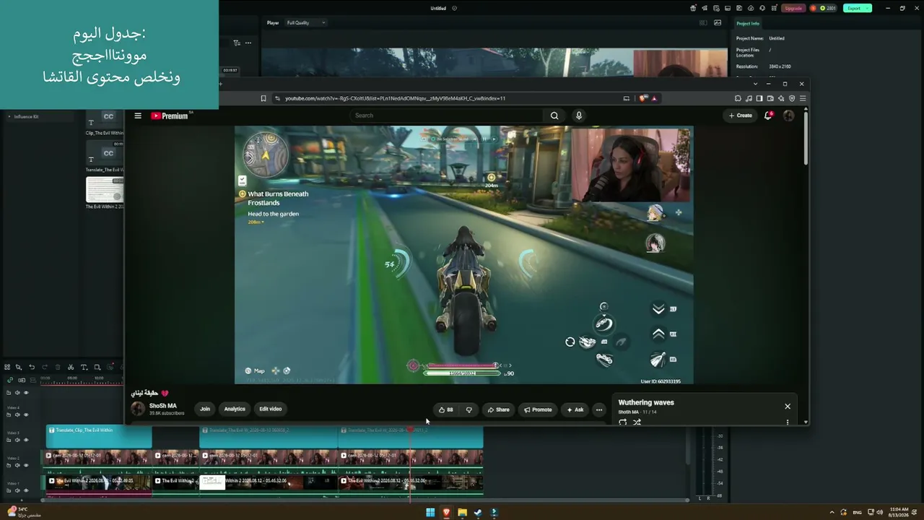Click the Ask button under the video

pyautogui.click(x=575, y=409)
